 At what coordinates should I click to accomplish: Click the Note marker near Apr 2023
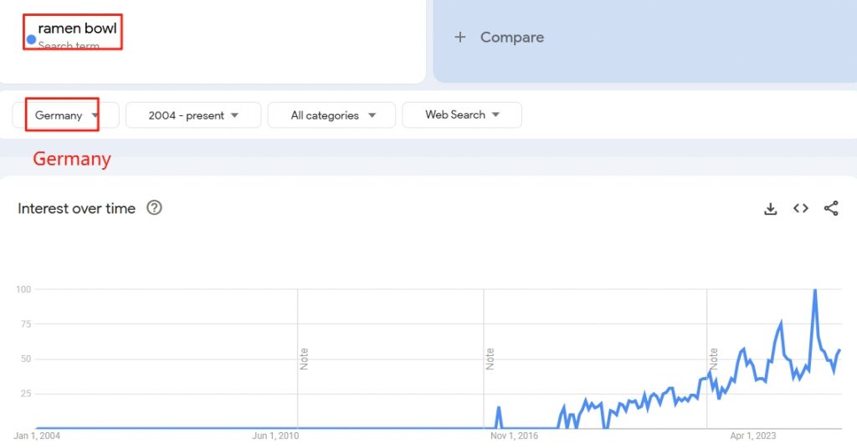tap(713, 359)
